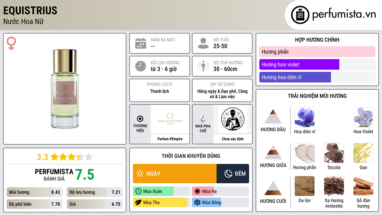Click the sun icon next to Mùa Hạ
382x215 pixels.
(x=197, y=191)
